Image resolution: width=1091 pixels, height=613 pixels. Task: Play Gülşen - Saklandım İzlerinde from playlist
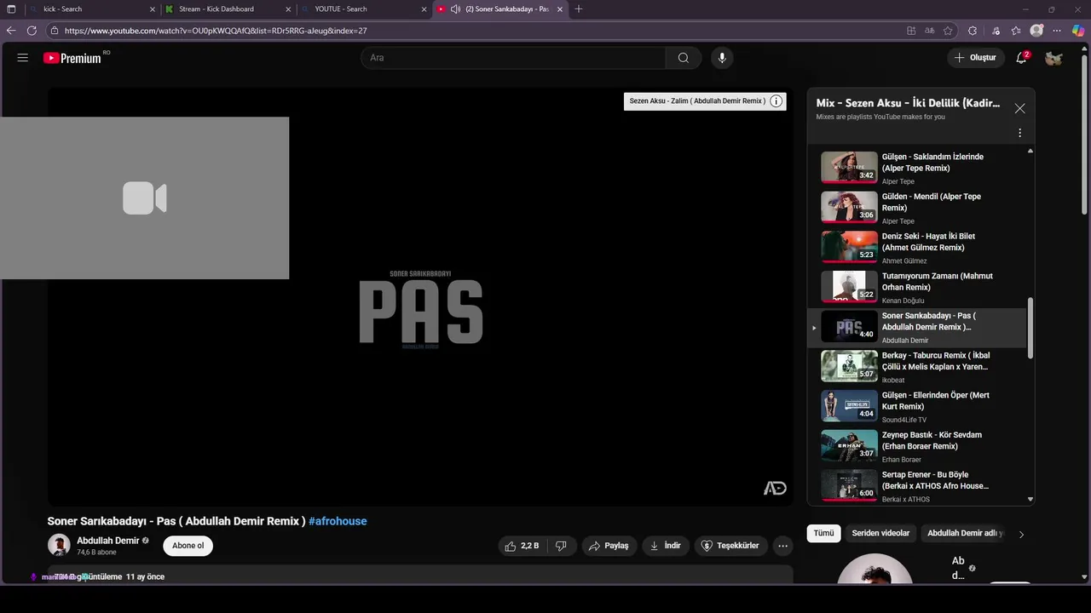click(917, 168)
